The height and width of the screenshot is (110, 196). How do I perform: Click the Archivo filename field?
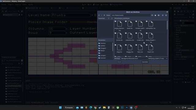pos(134,58)
